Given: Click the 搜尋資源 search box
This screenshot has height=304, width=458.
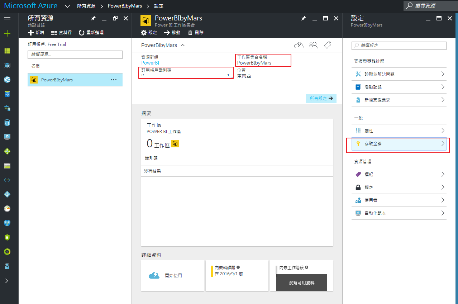Looking at the screenshot, I should 430,6.
